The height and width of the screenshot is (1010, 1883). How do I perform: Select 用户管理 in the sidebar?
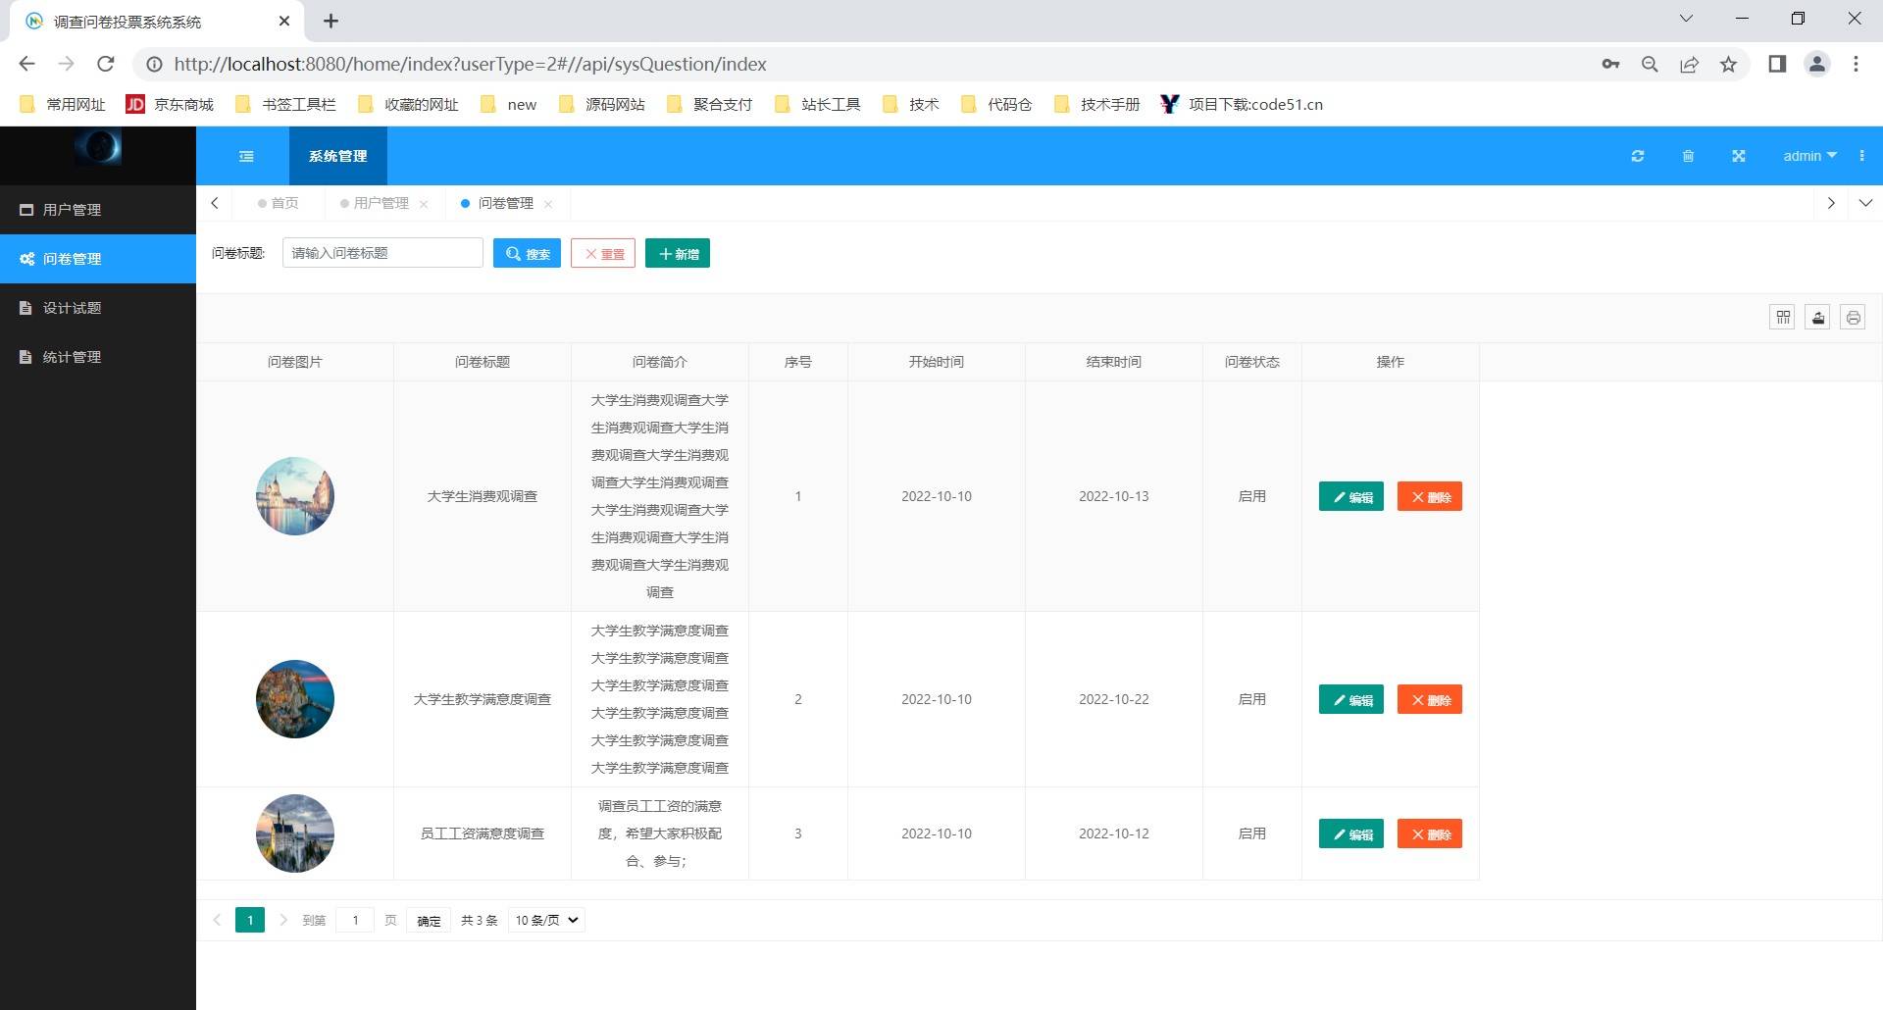[x=98, y=210]
